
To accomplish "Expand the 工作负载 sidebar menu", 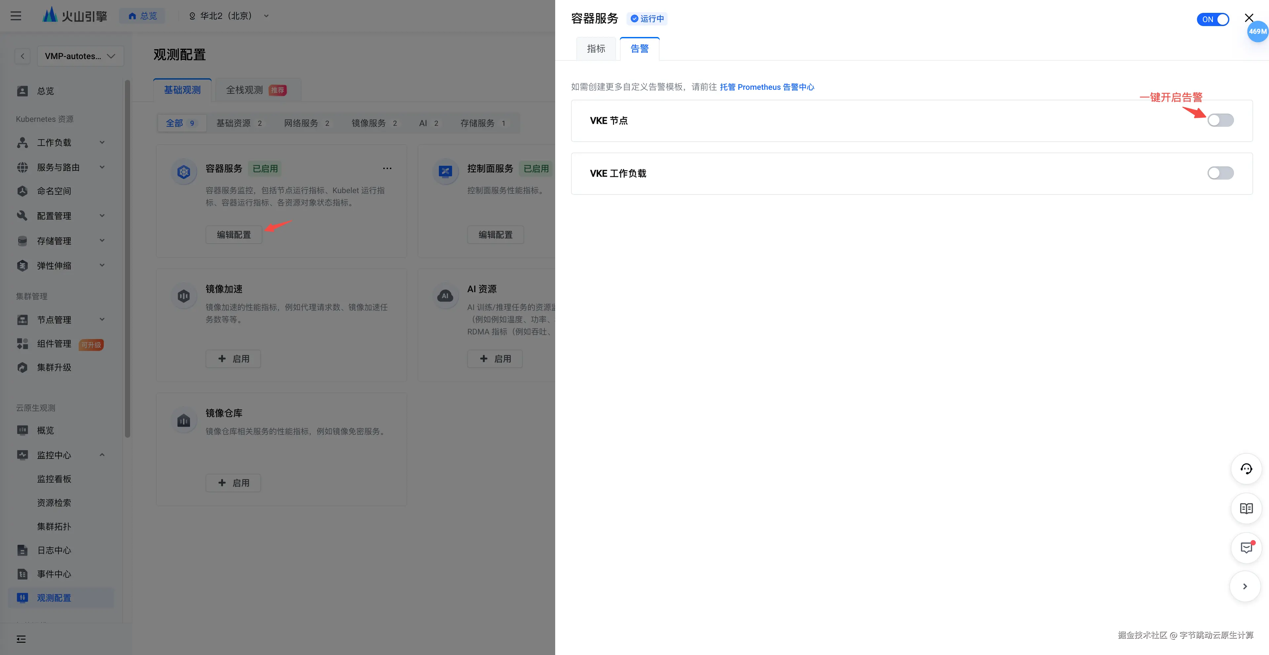I will tap(102, 142).
